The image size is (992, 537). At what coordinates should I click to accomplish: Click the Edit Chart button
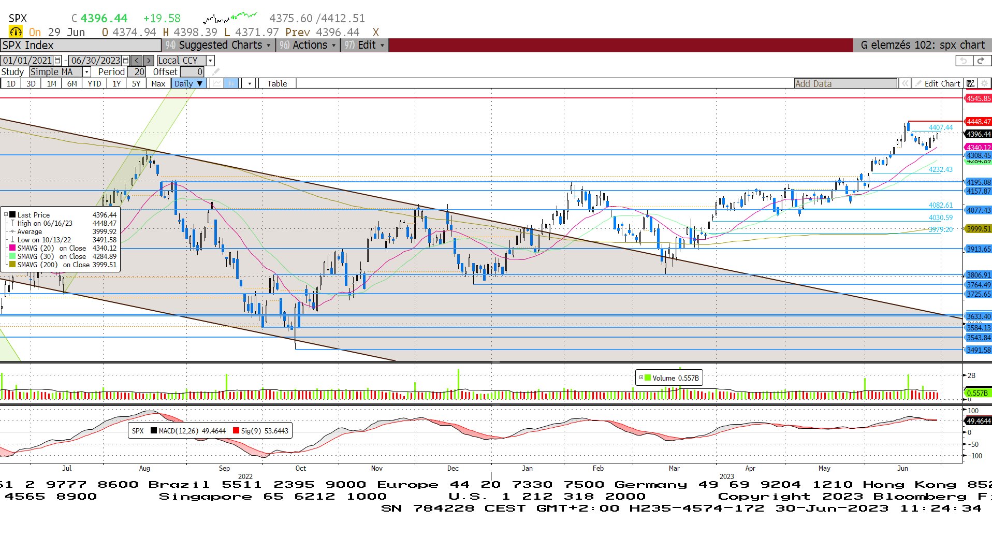coord(938,83)
